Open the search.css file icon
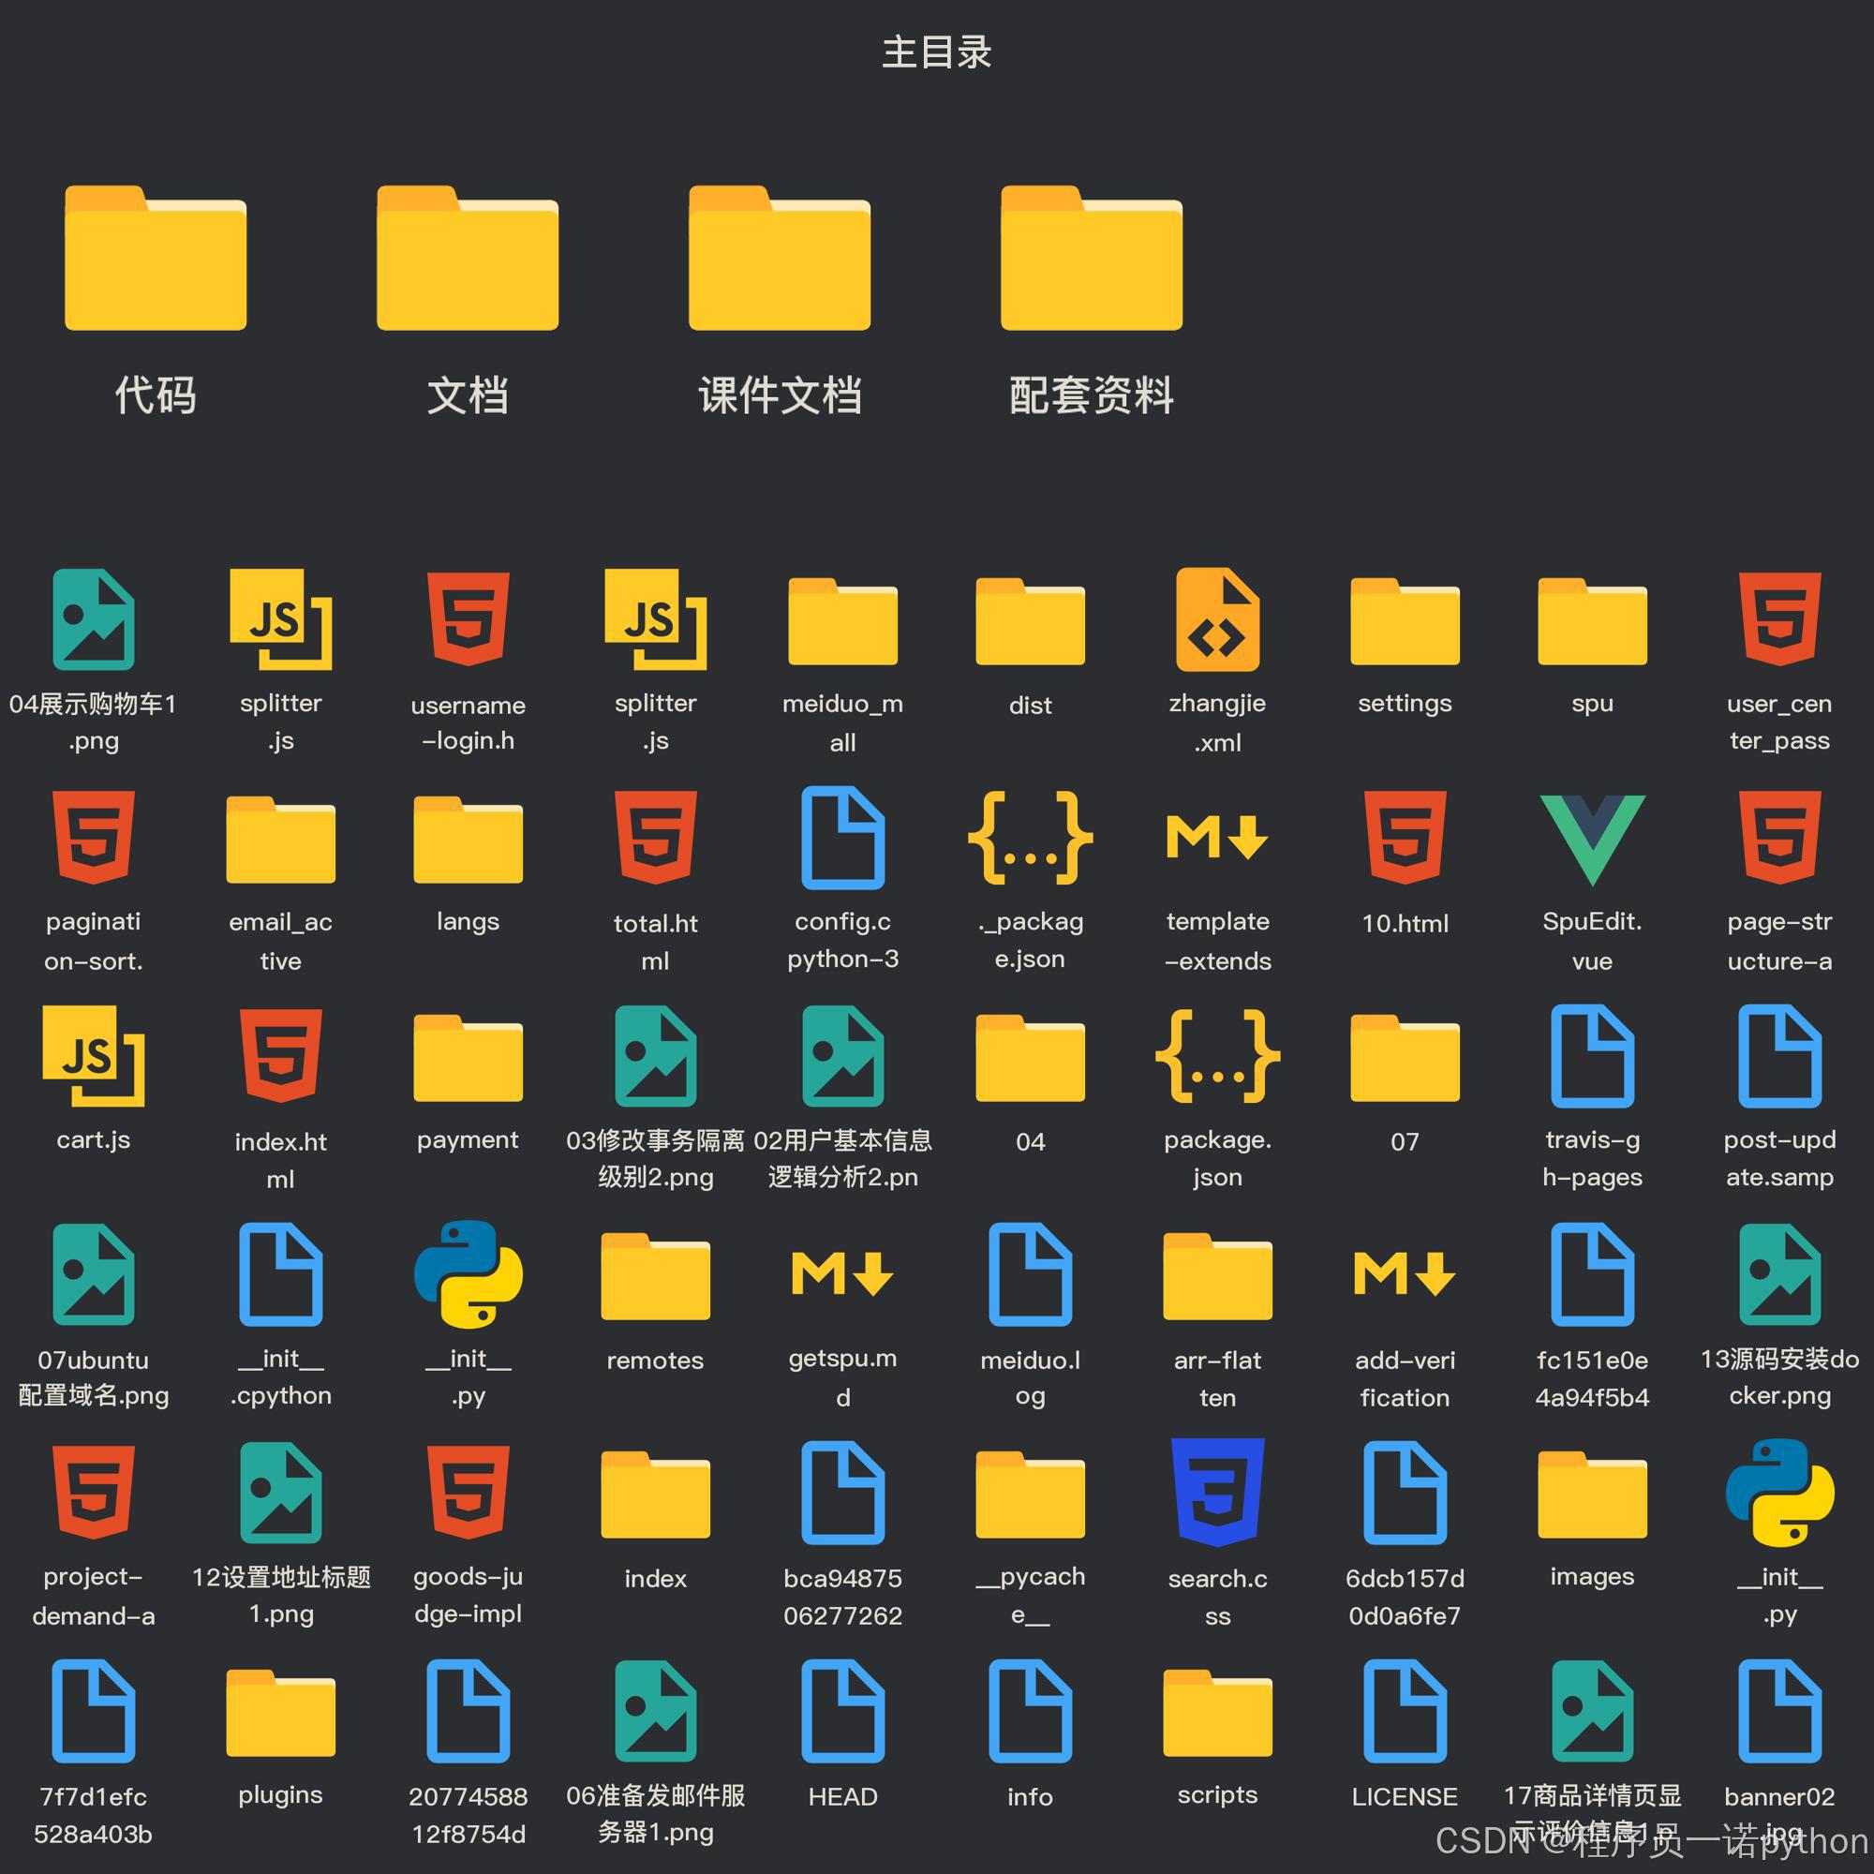The width and height of the screenshot is (1874, 1874). point(1217,1493)
